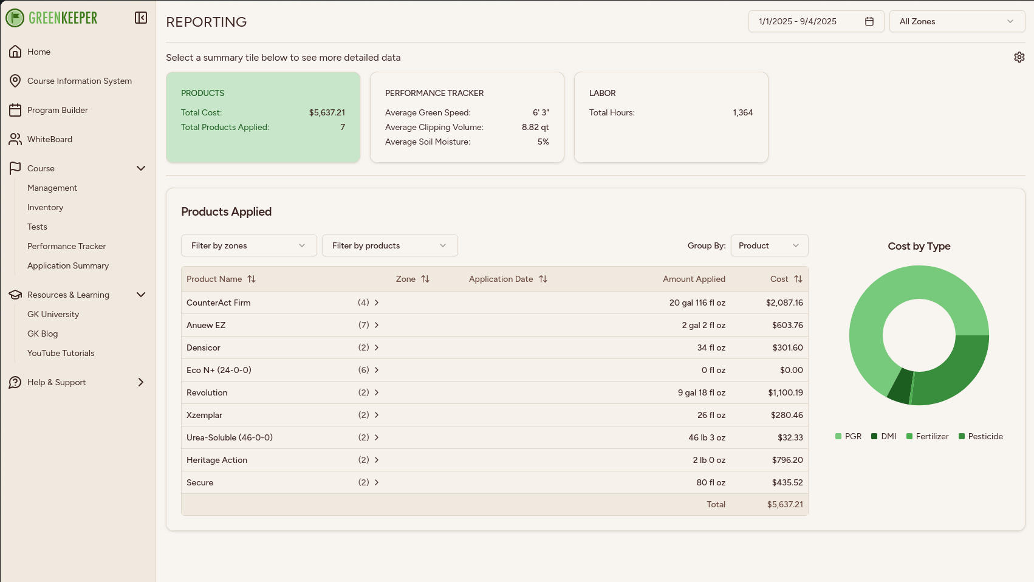The width and height of the screenshot is (1034, 582).
Task: Click the 46 lb 3 oz amount
Action: pos(707,437)
